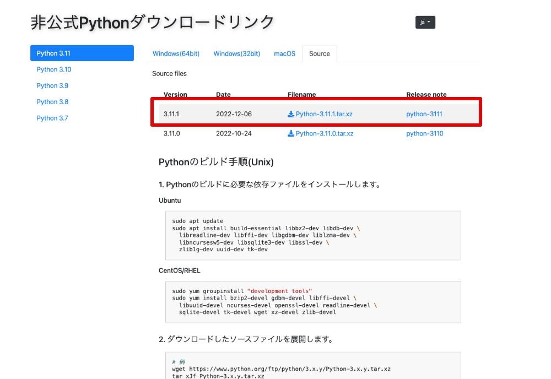Open the python-3110 release note

pos(424,133)
